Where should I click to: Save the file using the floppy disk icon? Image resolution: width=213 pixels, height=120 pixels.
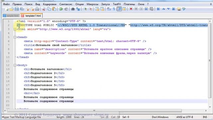[17, 9]
